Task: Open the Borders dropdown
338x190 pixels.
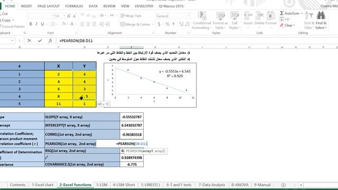Action: tap(57, 24)
